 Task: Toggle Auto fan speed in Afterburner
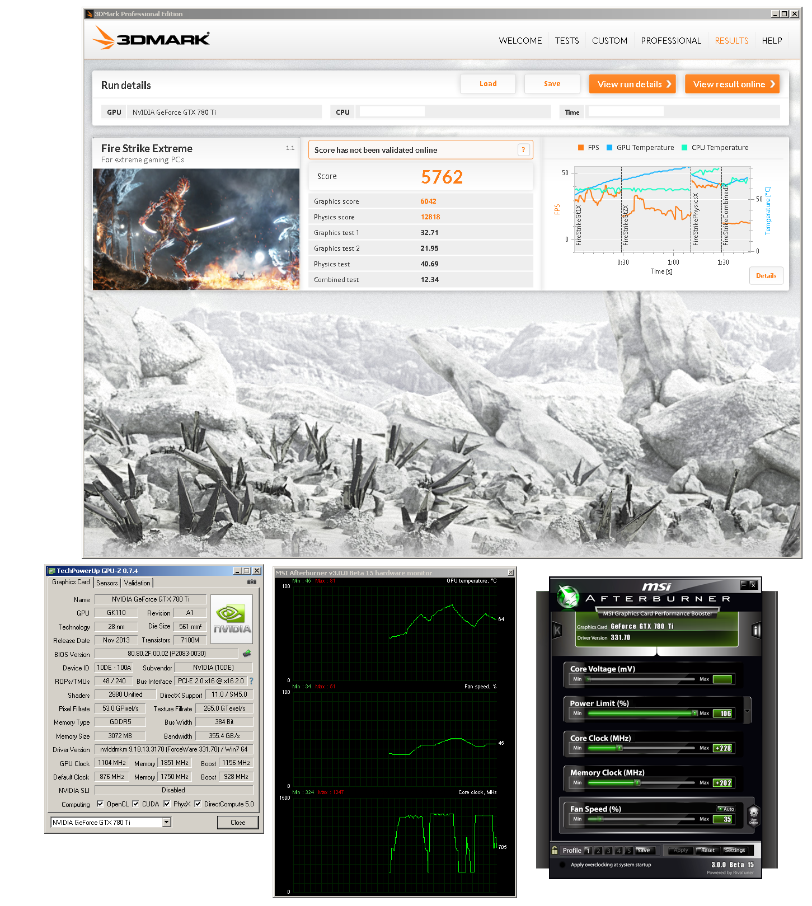726,809
